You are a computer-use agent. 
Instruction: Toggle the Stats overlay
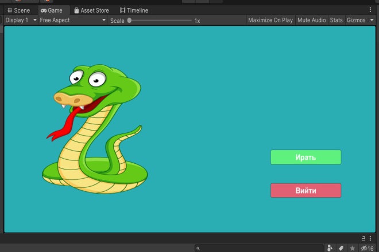336,20
